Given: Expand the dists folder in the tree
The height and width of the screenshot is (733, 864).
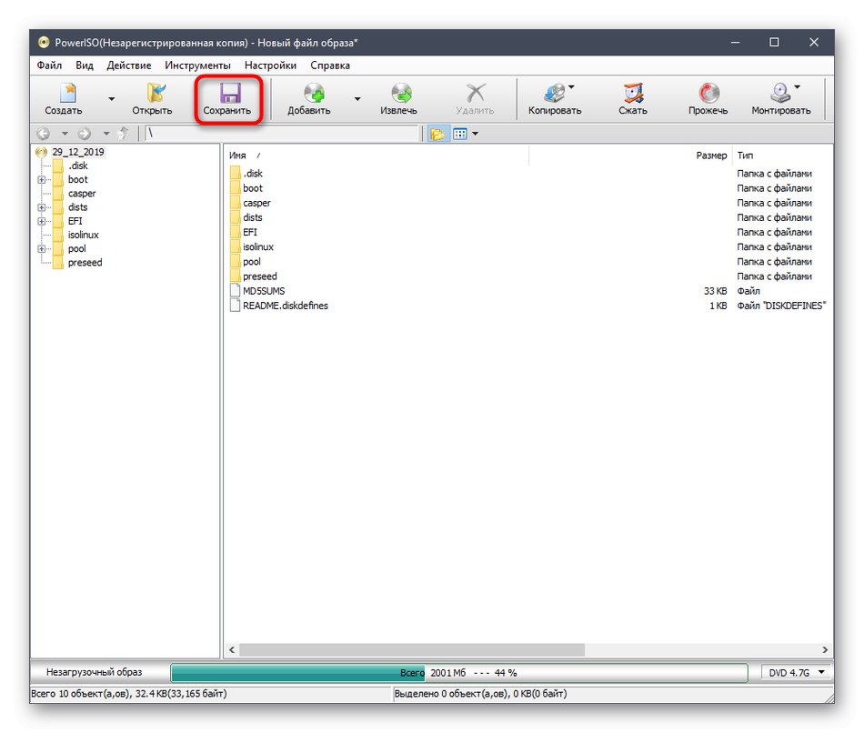Looking at the screenshot, I should [41, 207].
